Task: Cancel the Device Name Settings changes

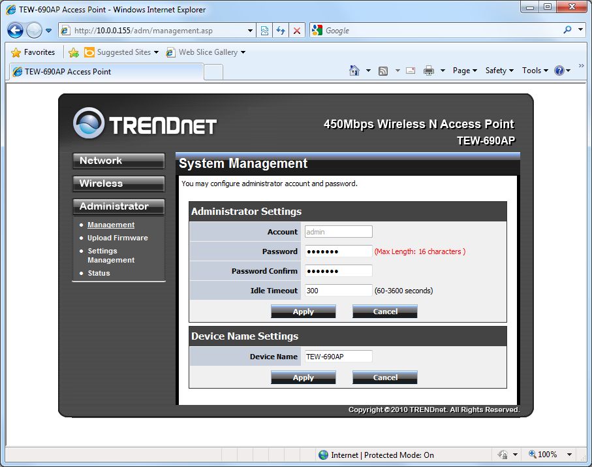Action: 384,378
